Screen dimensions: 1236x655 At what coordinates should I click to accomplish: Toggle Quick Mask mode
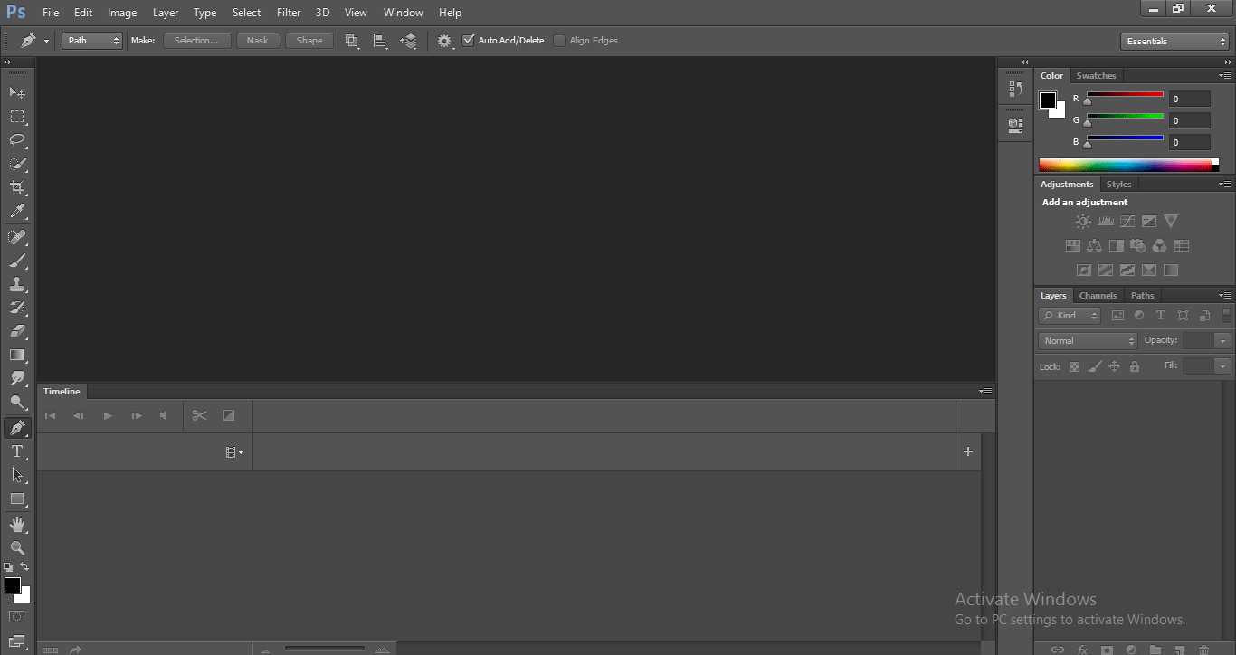pyautogui.click(x=17, y=616)
